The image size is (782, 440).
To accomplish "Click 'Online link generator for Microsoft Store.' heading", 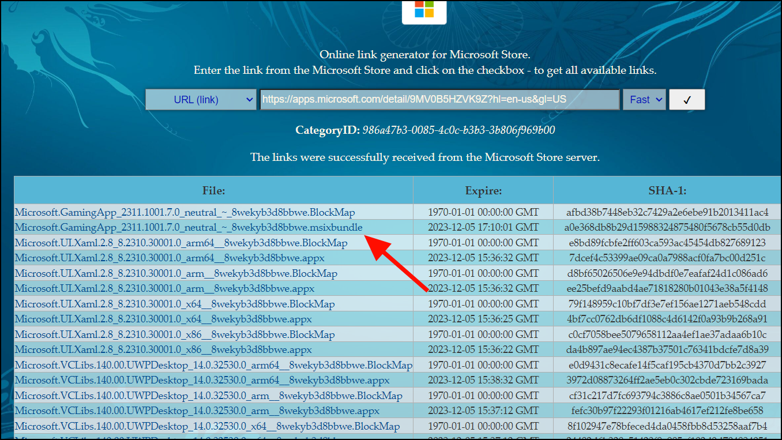I will pos(425,55).
